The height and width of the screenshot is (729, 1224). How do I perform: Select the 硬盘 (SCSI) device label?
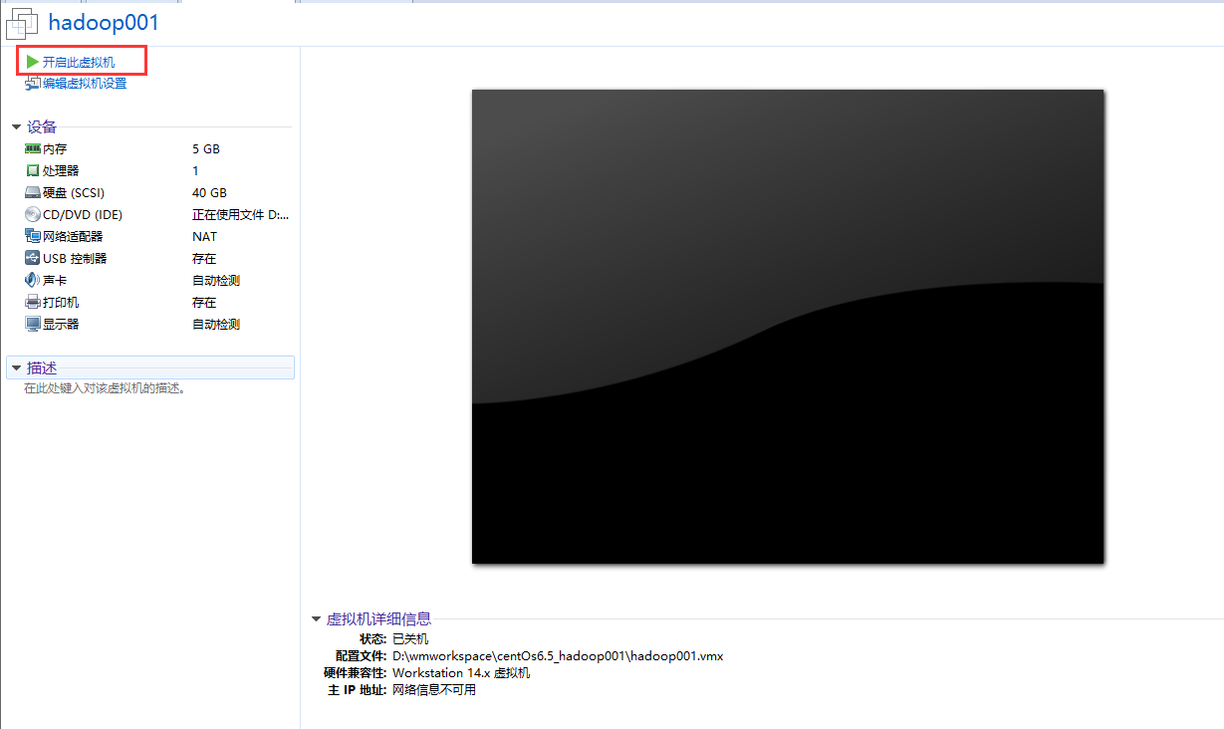coord(74,192)
